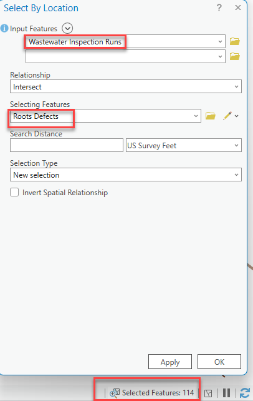Click the Input Features info icon

(x=4, y=28)
